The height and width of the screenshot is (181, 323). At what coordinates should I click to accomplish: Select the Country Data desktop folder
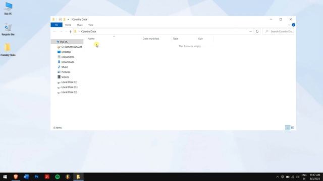click(8, 50)
